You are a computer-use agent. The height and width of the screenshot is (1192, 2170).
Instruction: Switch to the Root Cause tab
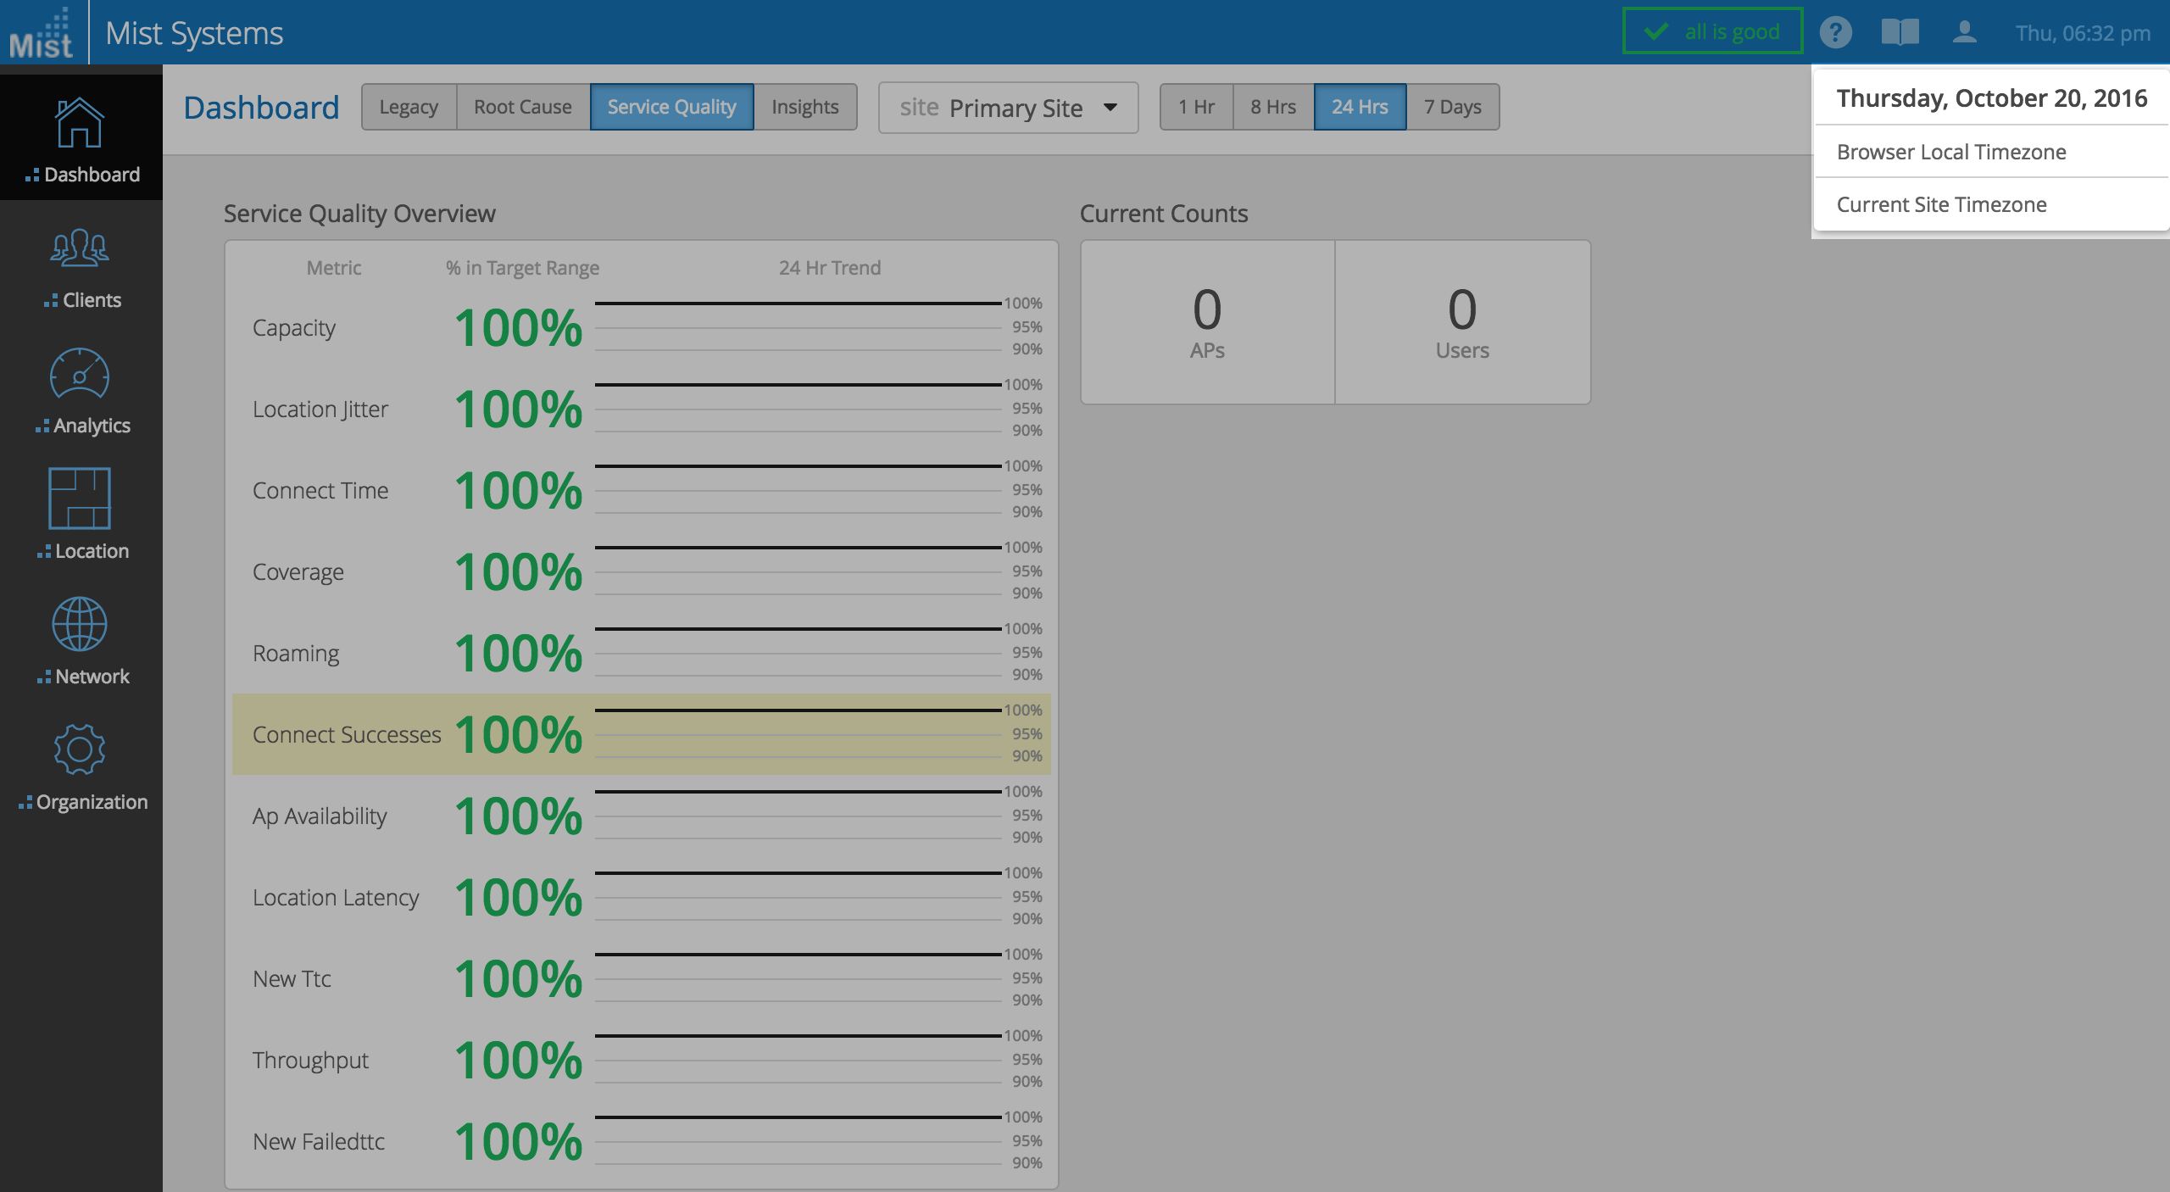tap(522, 107)
